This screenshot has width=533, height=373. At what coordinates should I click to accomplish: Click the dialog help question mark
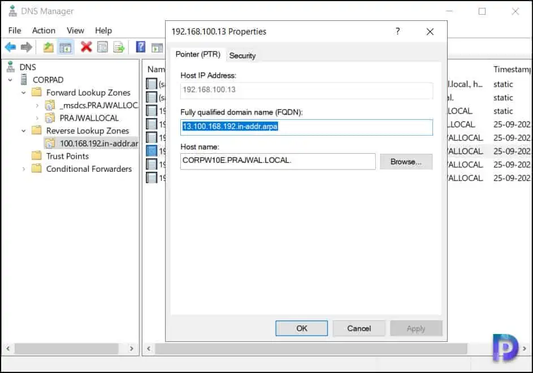(x=398, y=31)
